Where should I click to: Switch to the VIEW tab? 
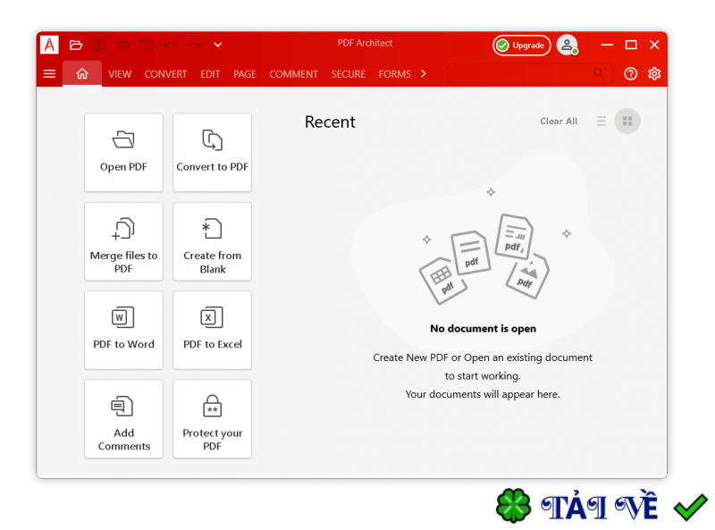pos(120,74)
